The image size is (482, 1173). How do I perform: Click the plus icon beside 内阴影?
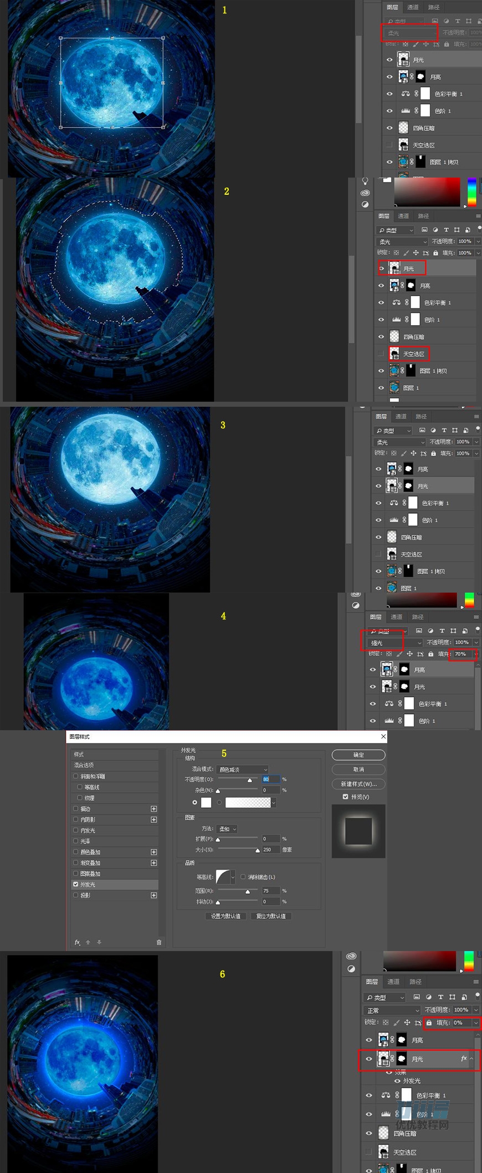pyautogui.click(x=153, y=820)
